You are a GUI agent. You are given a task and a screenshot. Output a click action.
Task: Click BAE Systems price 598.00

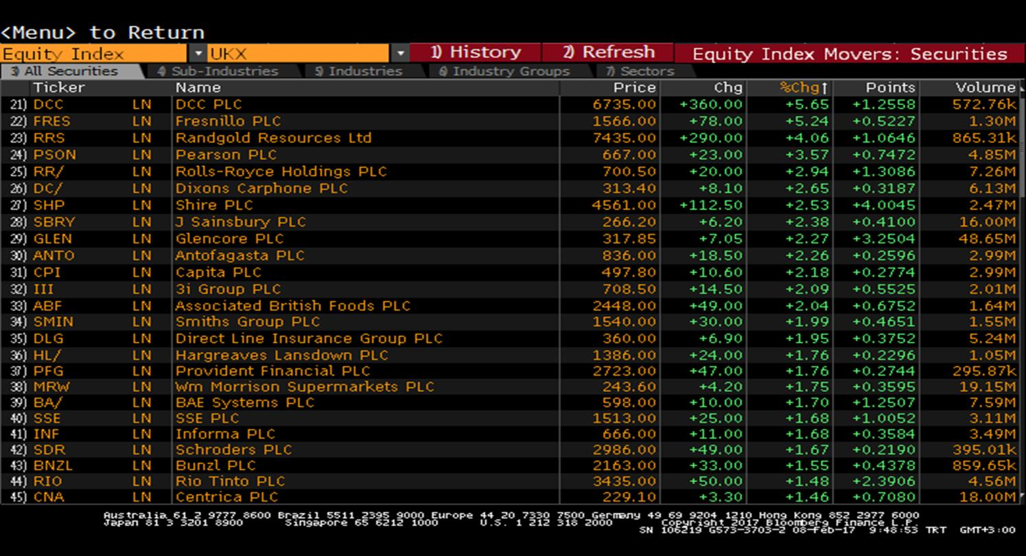coord(629,403)
